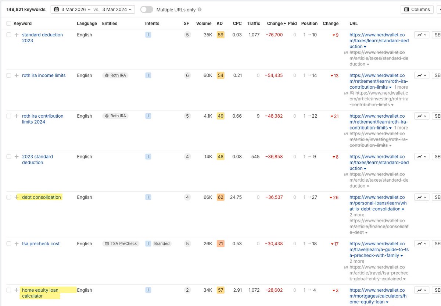Screen dimensions: 441x306
Task: Click Roth IRA entity tag in income limits row
Action: tap(115, 75)
